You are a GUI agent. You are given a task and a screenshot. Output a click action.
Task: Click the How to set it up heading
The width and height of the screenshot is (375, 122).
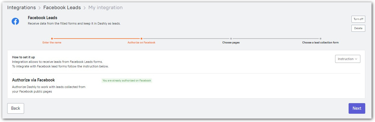(x=24, y=57)
